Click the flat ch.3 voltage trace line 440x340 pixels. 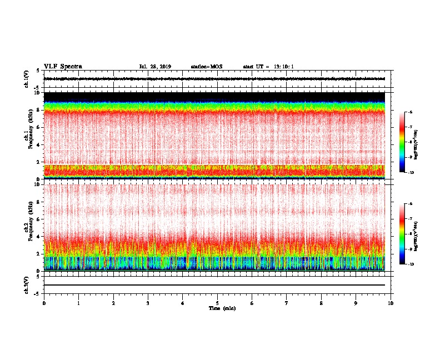(x=214, y=285)
